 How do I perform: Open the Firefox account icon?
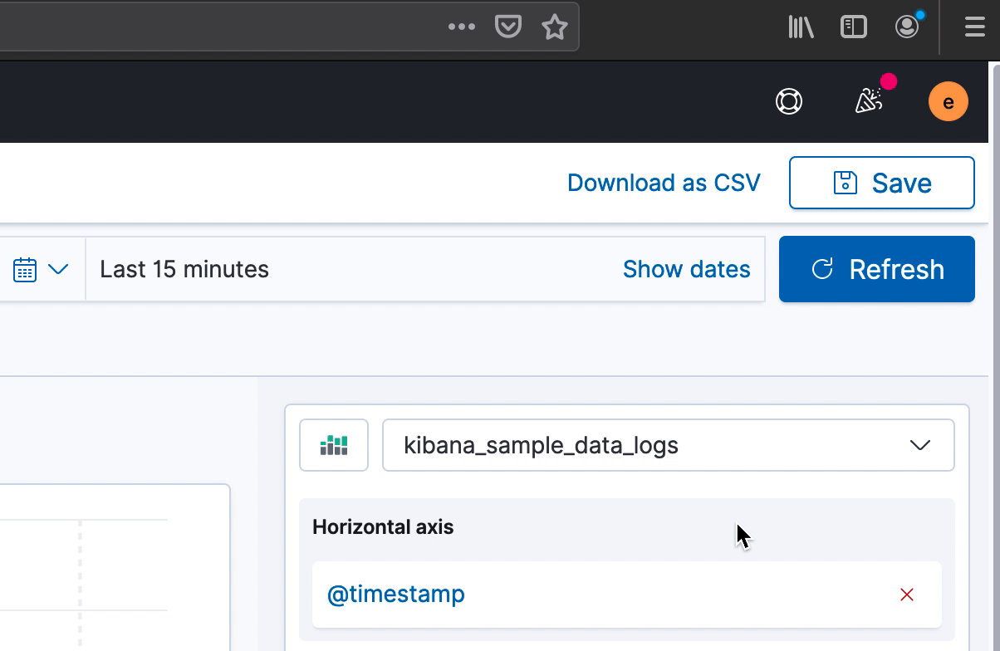tap(907, 27)
